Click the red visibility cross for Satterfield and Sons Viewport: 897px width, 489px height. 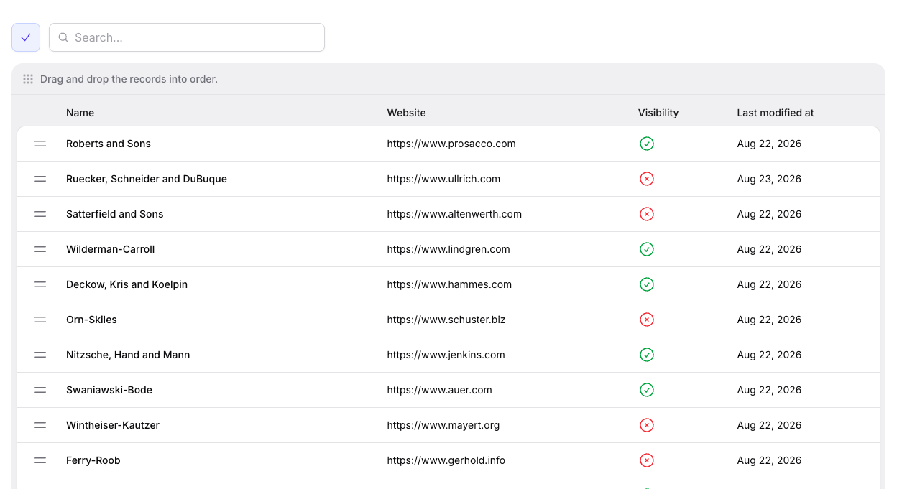pyautogui.click(x=647, y=214)
